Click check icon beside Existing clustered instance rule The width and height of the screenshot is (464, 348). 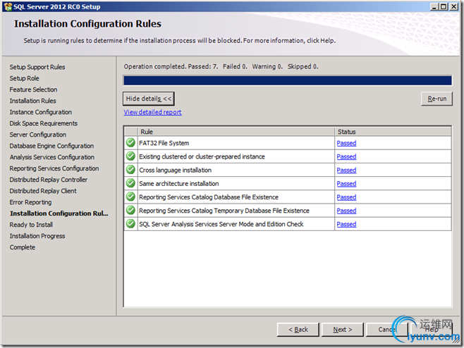[x=130, y=156]
